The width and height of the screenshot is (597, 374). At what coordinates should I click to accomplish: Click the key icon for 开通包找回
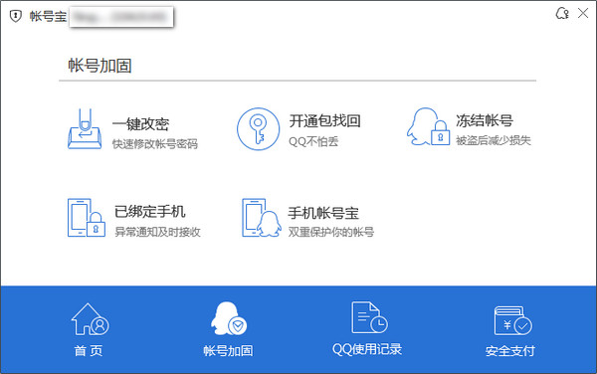(258, 128)
